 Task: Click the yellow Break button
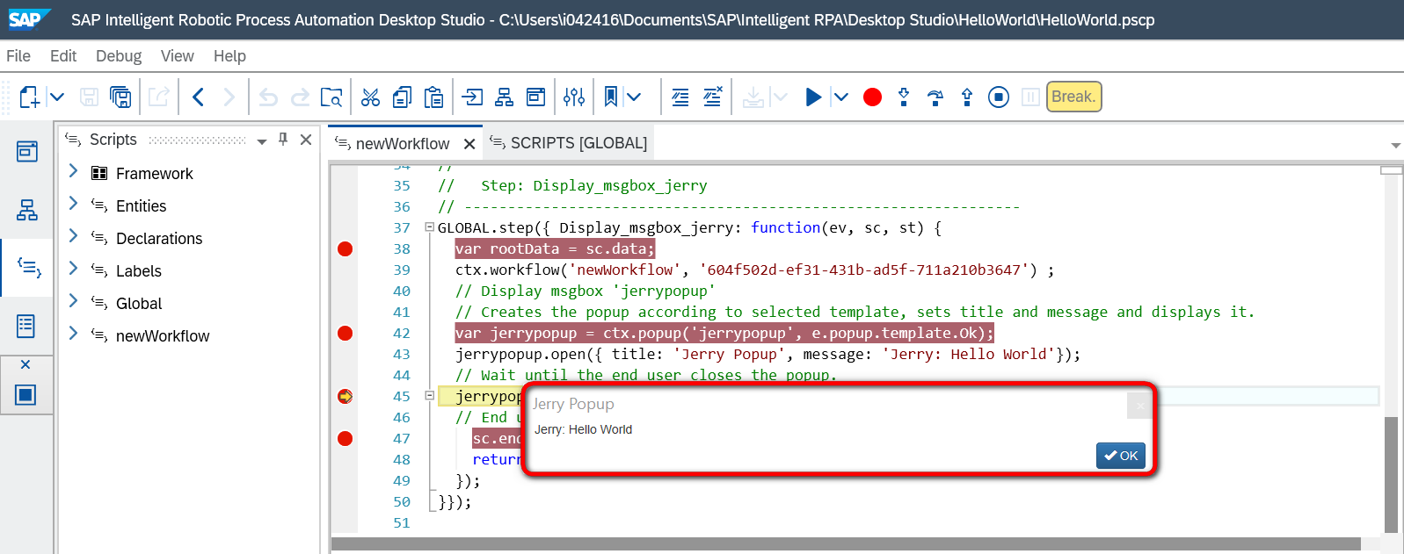1073,97
